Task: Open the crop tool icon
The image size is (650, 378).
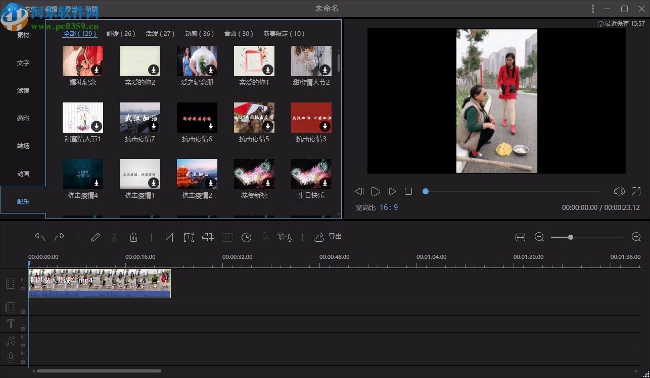Action: (x=169, y=237)
